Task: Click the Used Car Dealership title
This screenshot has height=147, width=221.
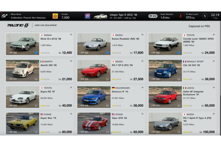Action: (46, 25)
